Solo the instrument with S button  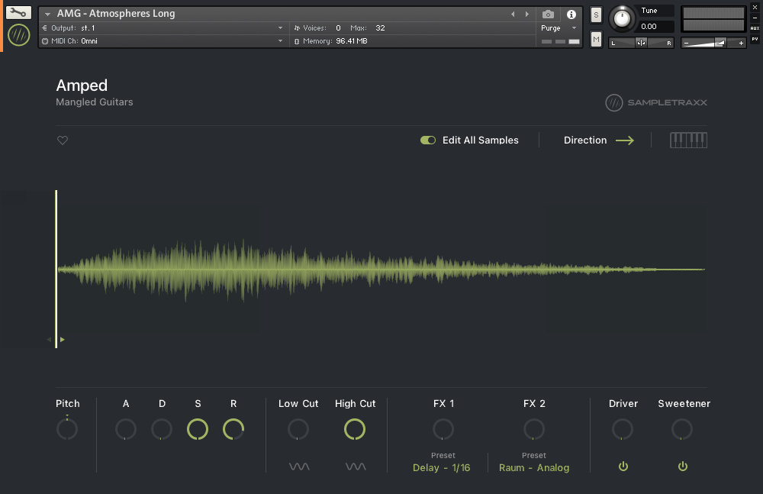(596, 15)
